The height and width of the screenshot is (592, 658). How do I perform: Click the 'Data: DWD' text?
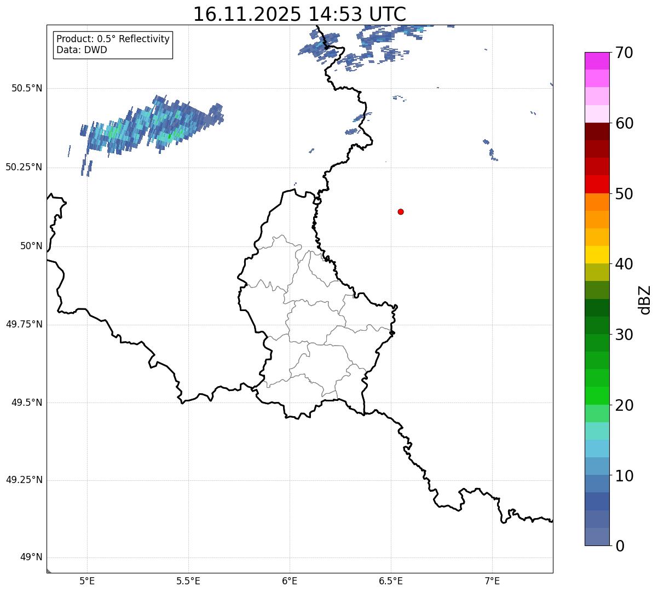click(82, 50)
